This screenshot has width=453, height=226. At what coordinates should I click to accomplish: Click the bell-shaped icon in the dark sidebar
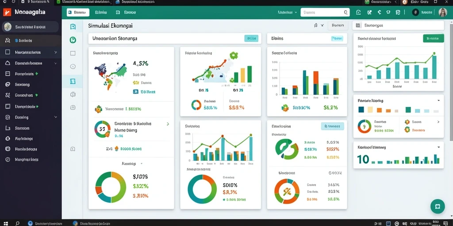tap(8, 63)
